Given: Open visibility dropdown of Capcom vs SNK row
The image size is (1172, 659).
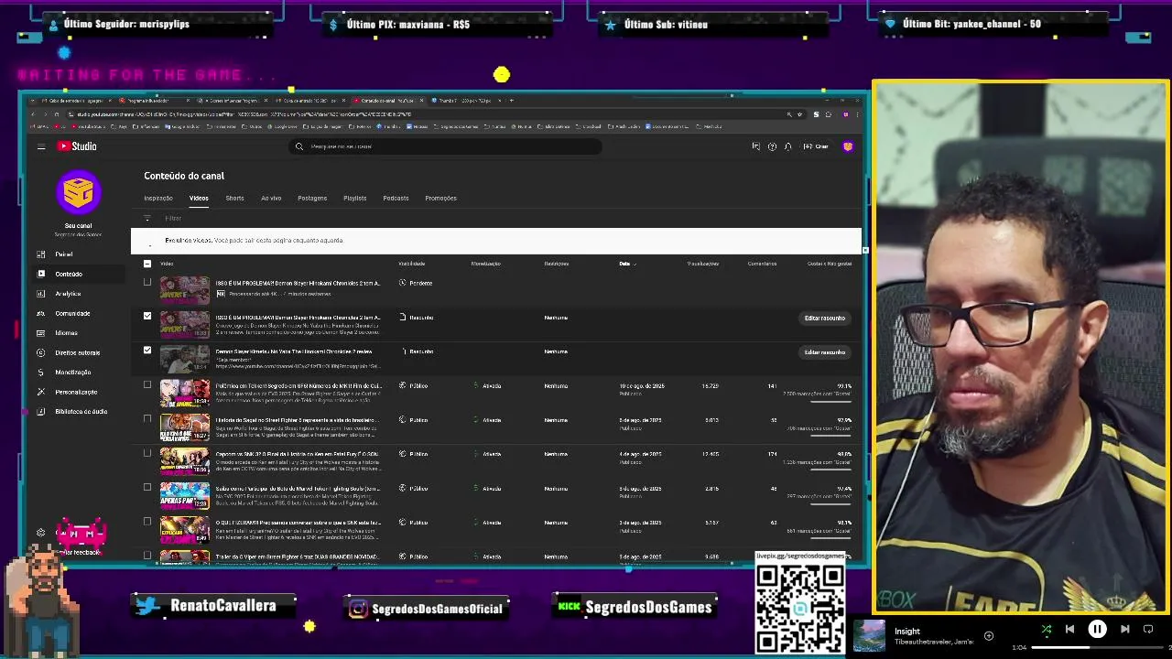Looking at the screenshot, I should tap(414, 454).
